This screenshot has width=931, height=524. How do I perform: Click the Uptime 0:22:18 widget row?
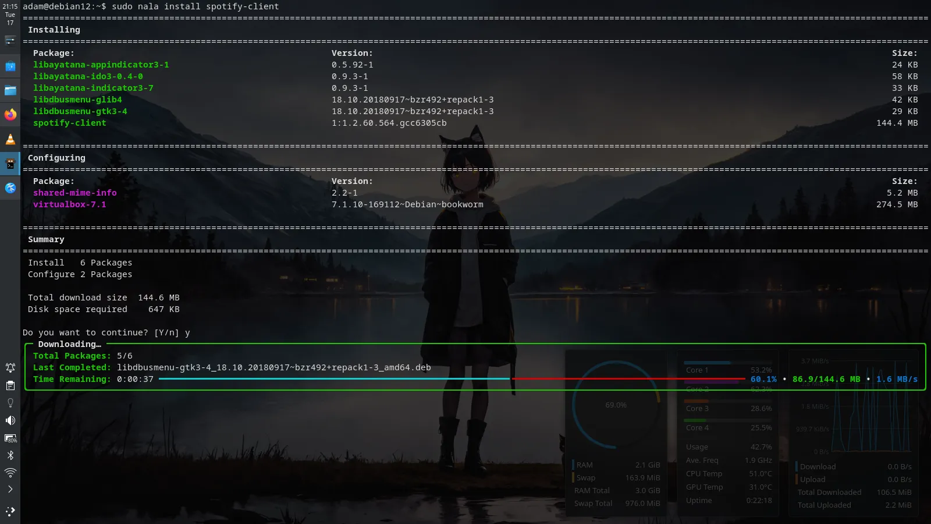[729, 501]
